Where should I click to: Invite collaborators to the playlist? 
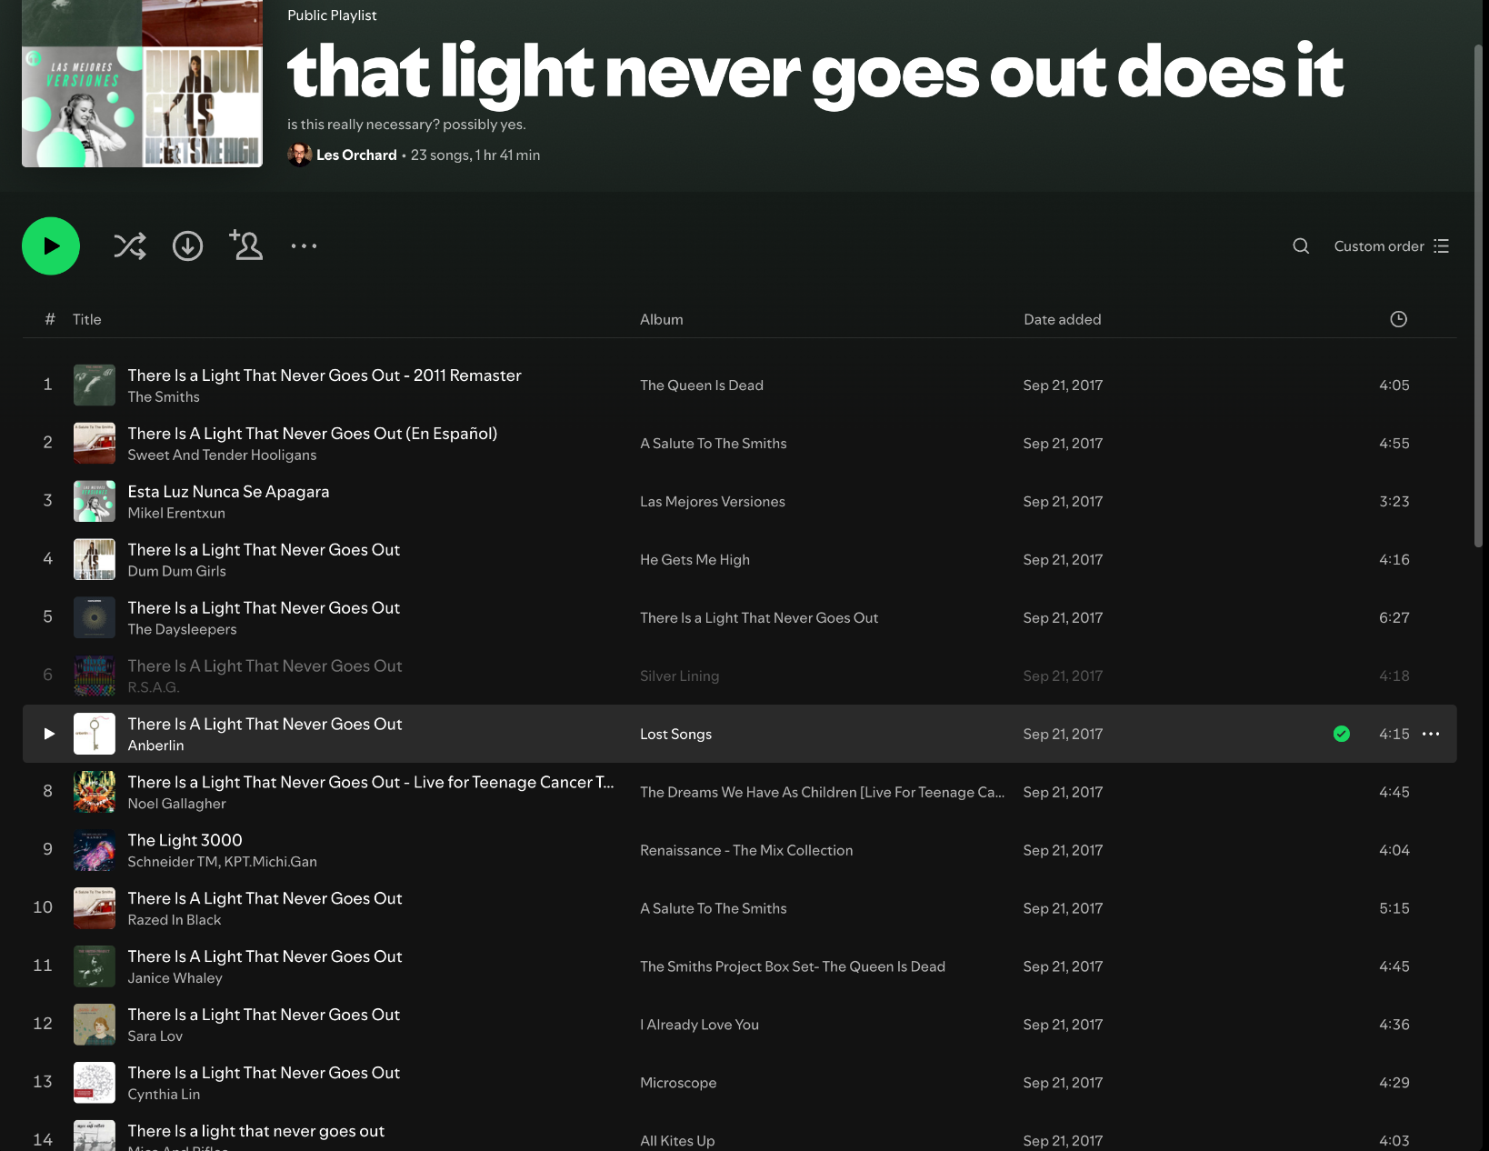tap(245, 245)
